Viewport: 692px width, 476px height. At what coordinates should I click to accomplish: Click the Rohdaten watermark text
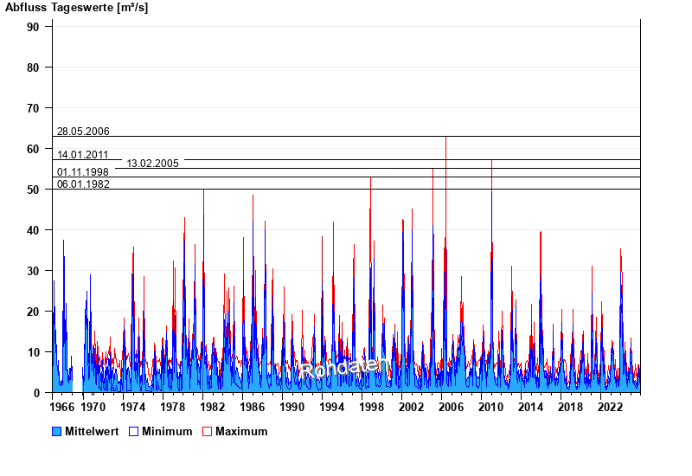(x=341, y=368)
